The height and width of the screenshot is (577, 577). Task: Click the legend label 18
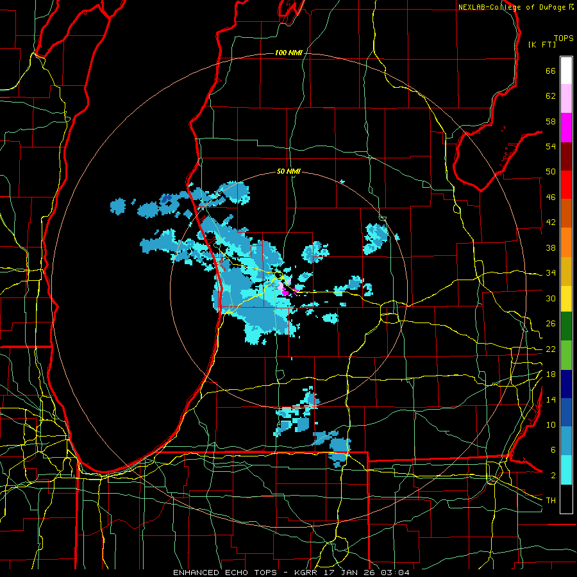pos(551,374)
